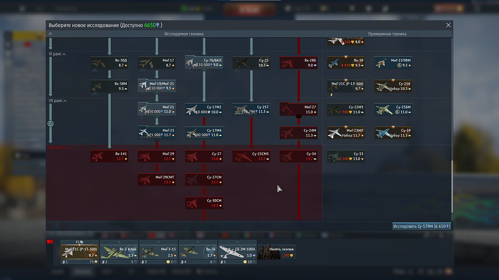Click the premium Су-39 aircraft tile
Image resolution: width=499 pixels, height=280 pixels.
pyautogui.click(x=393, y=133)
